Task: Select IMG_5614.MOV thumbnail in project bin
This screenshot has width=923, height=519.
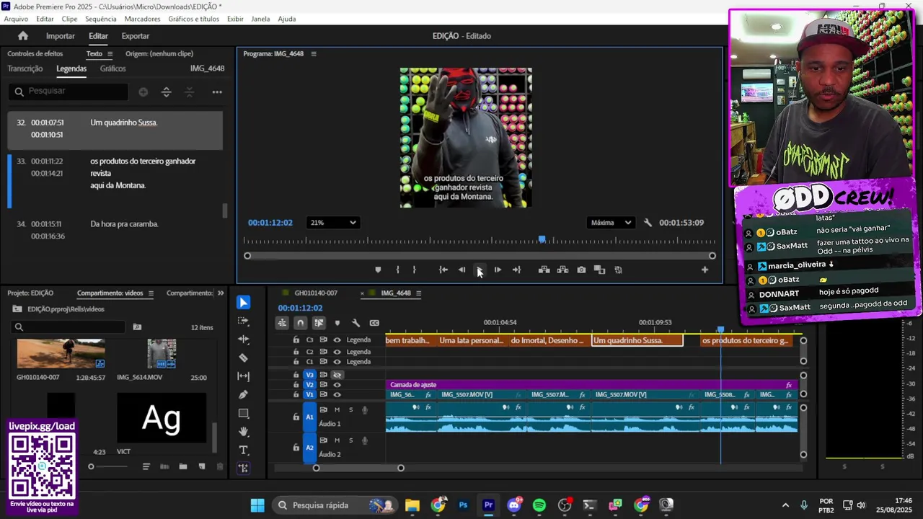Action: (162, 353)
